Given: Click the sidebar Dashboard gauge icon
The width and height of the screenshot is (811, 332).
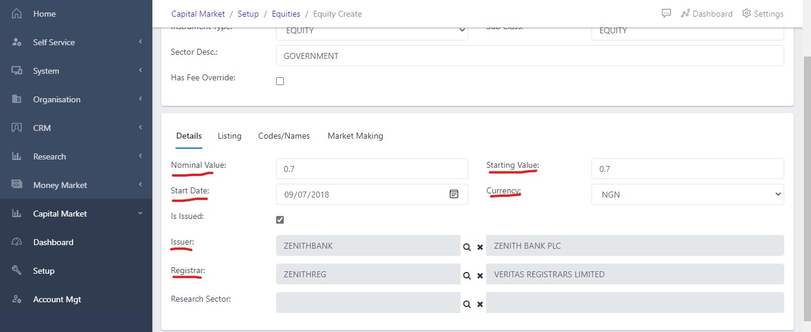Looking at the screenshot, I should pyautogui.click(x=17, y=242).
